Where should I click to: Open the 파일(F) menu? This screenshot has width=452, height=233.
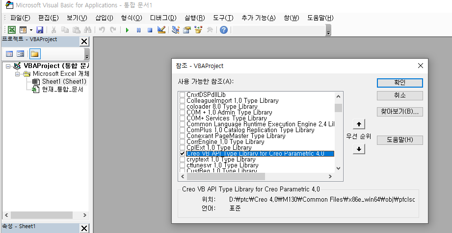(20, 18)
